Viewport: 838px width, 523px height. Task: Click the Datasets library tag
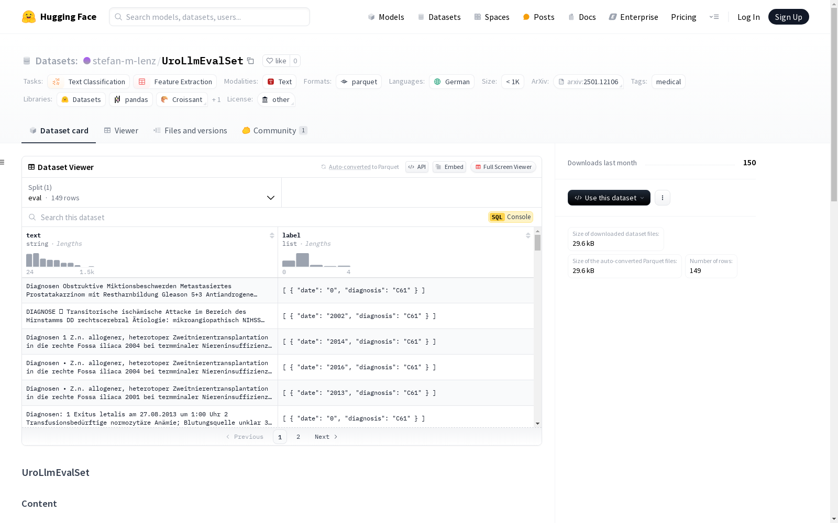click(x=81, y=99)
